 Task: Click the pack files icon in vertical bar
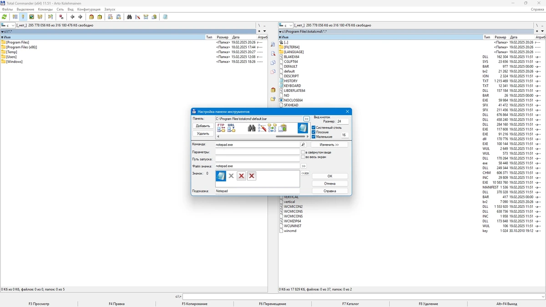(x=273, y=90)
